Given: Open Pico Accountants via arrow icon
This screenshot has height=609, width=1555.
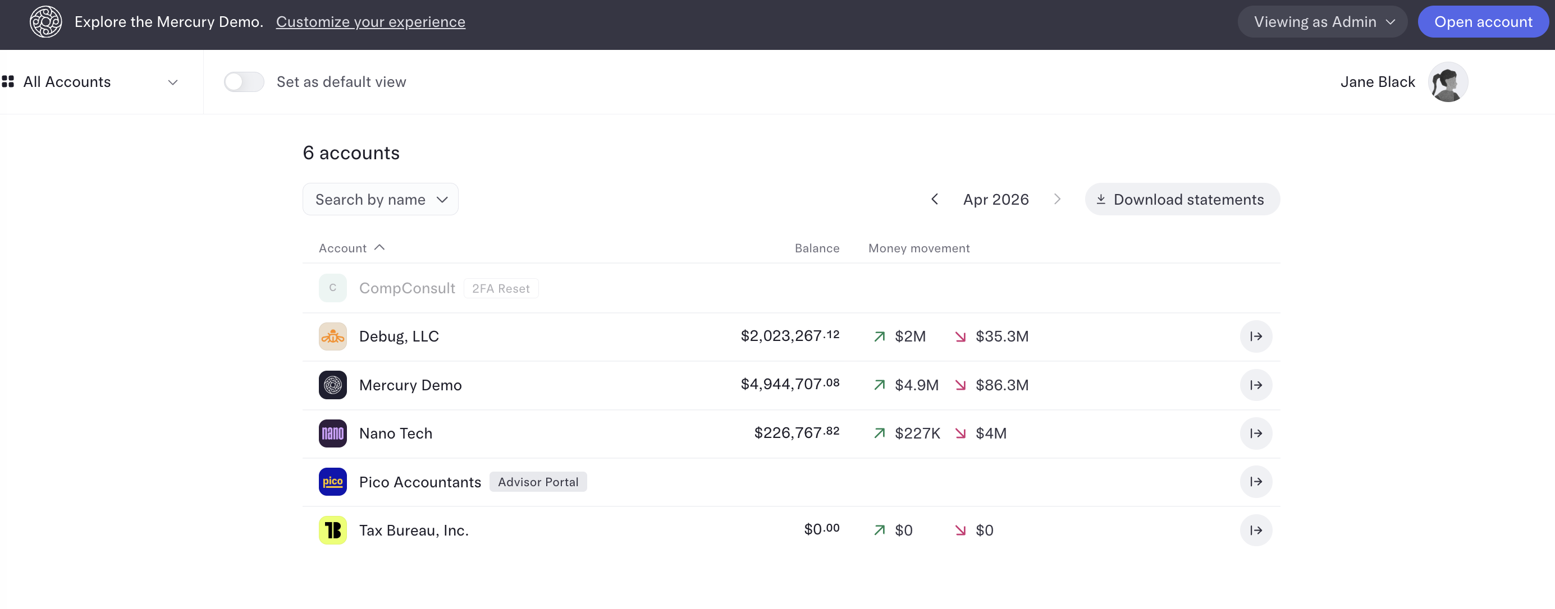Looking at the screenshot, I should click(1256, 482).
